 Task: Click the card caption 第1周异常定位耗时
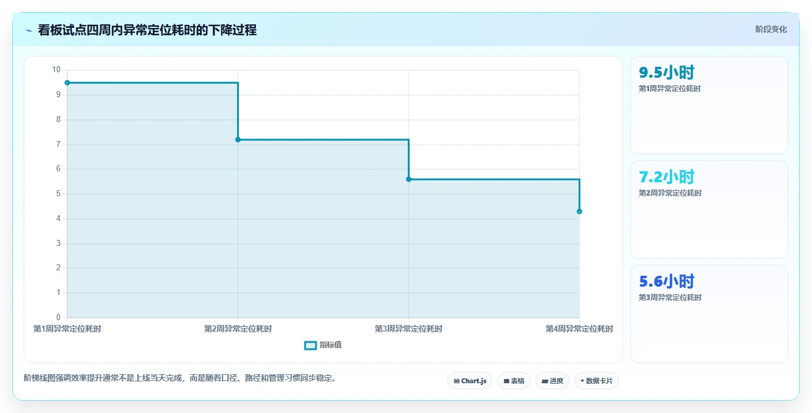pyautogui.click(x=670, y=89)
